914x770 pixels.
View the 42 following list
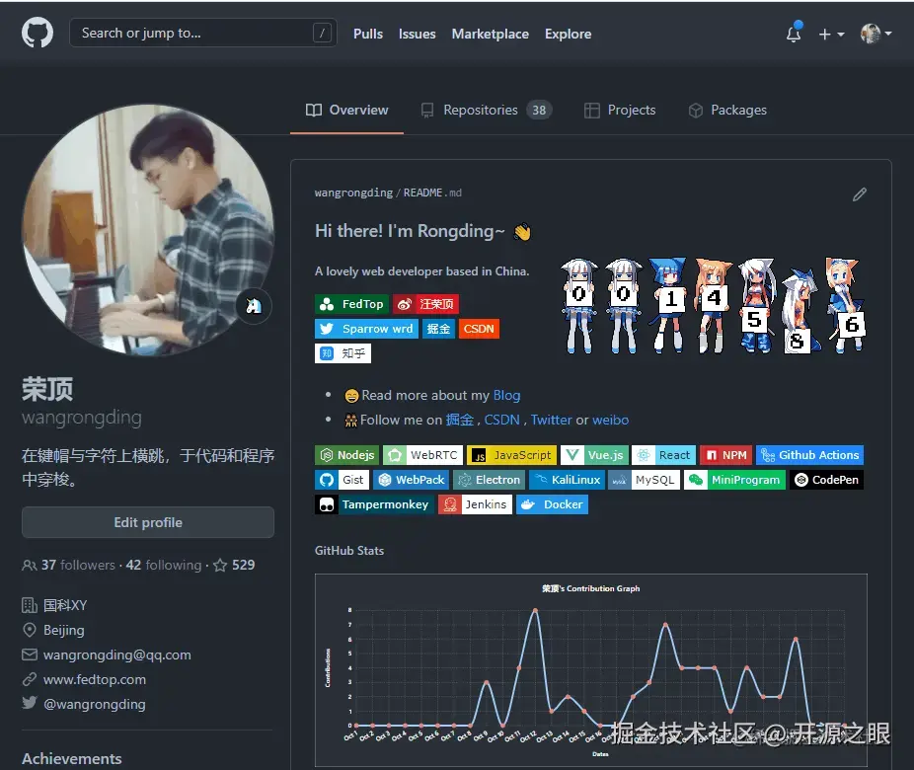point(164,565)
